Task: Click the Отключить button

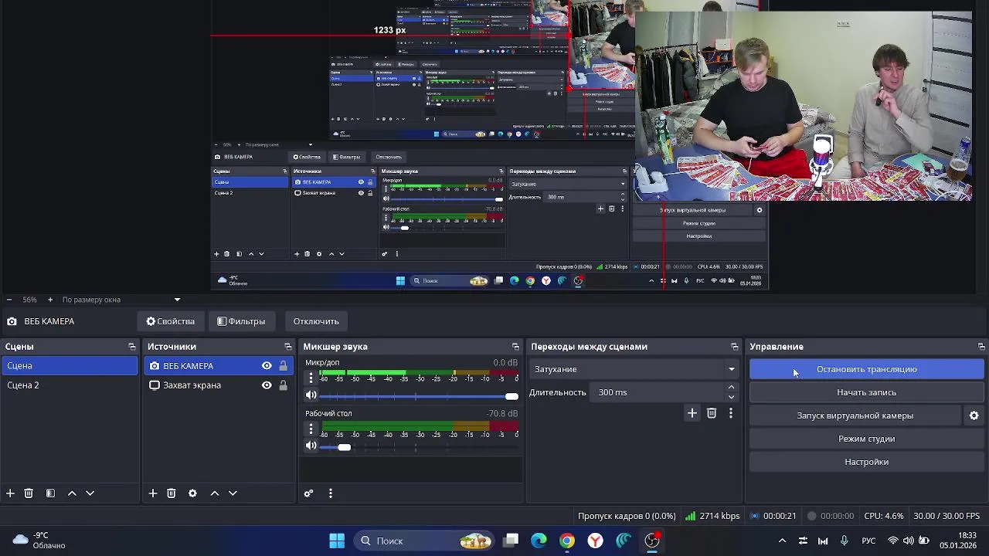Action: tap(316, 321)
